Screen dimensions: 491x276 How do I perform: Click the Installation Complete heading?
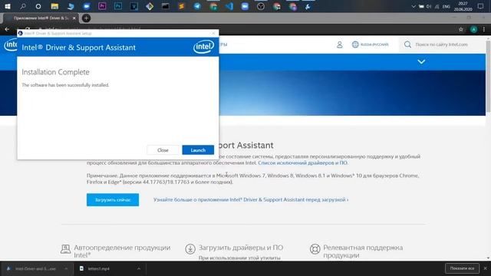tap(55, 72)
